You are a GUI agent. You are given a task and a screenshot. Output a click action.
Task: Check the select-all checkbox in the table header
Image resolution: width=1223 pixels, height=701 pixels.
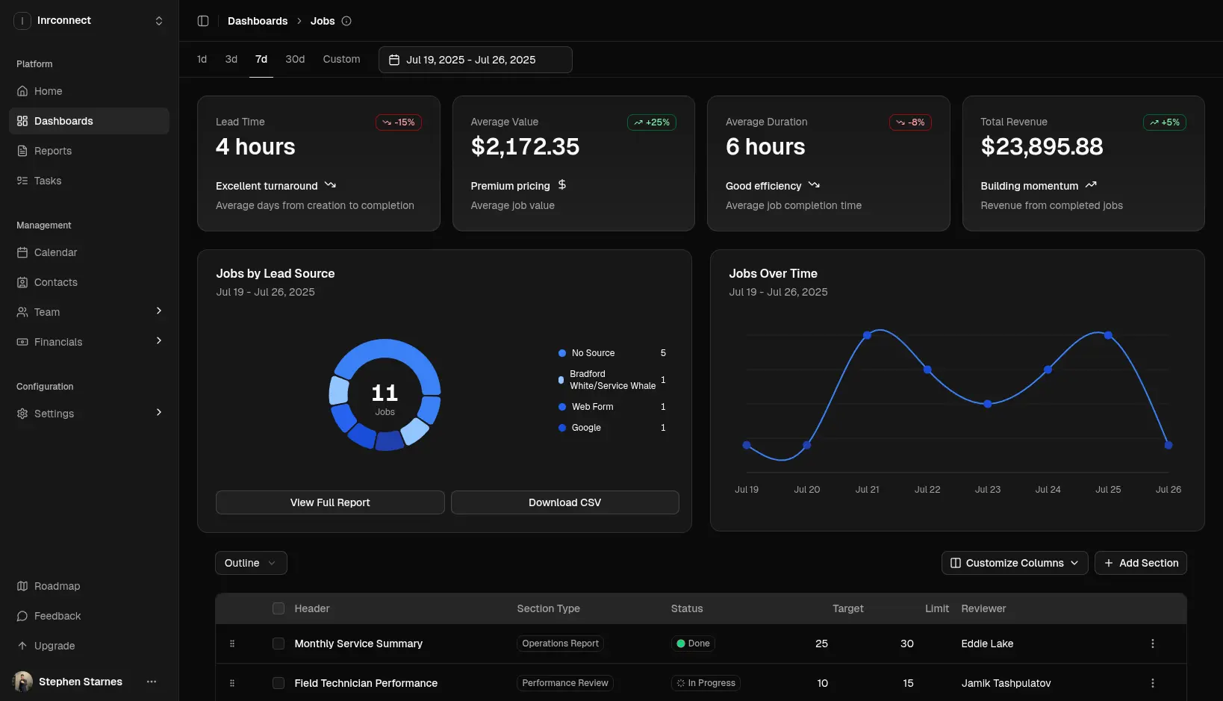[278, 608]
